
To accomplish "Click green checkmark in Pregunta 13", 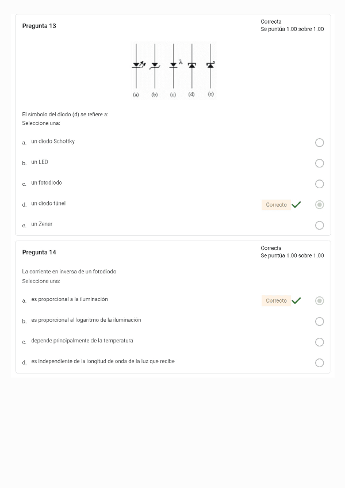I will point(296,204).
